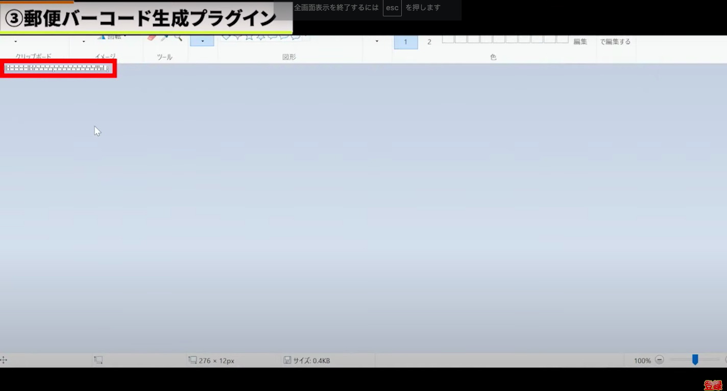Open the Size line-width dropdown arrow
727x391 pixels.
coord(377,41)
